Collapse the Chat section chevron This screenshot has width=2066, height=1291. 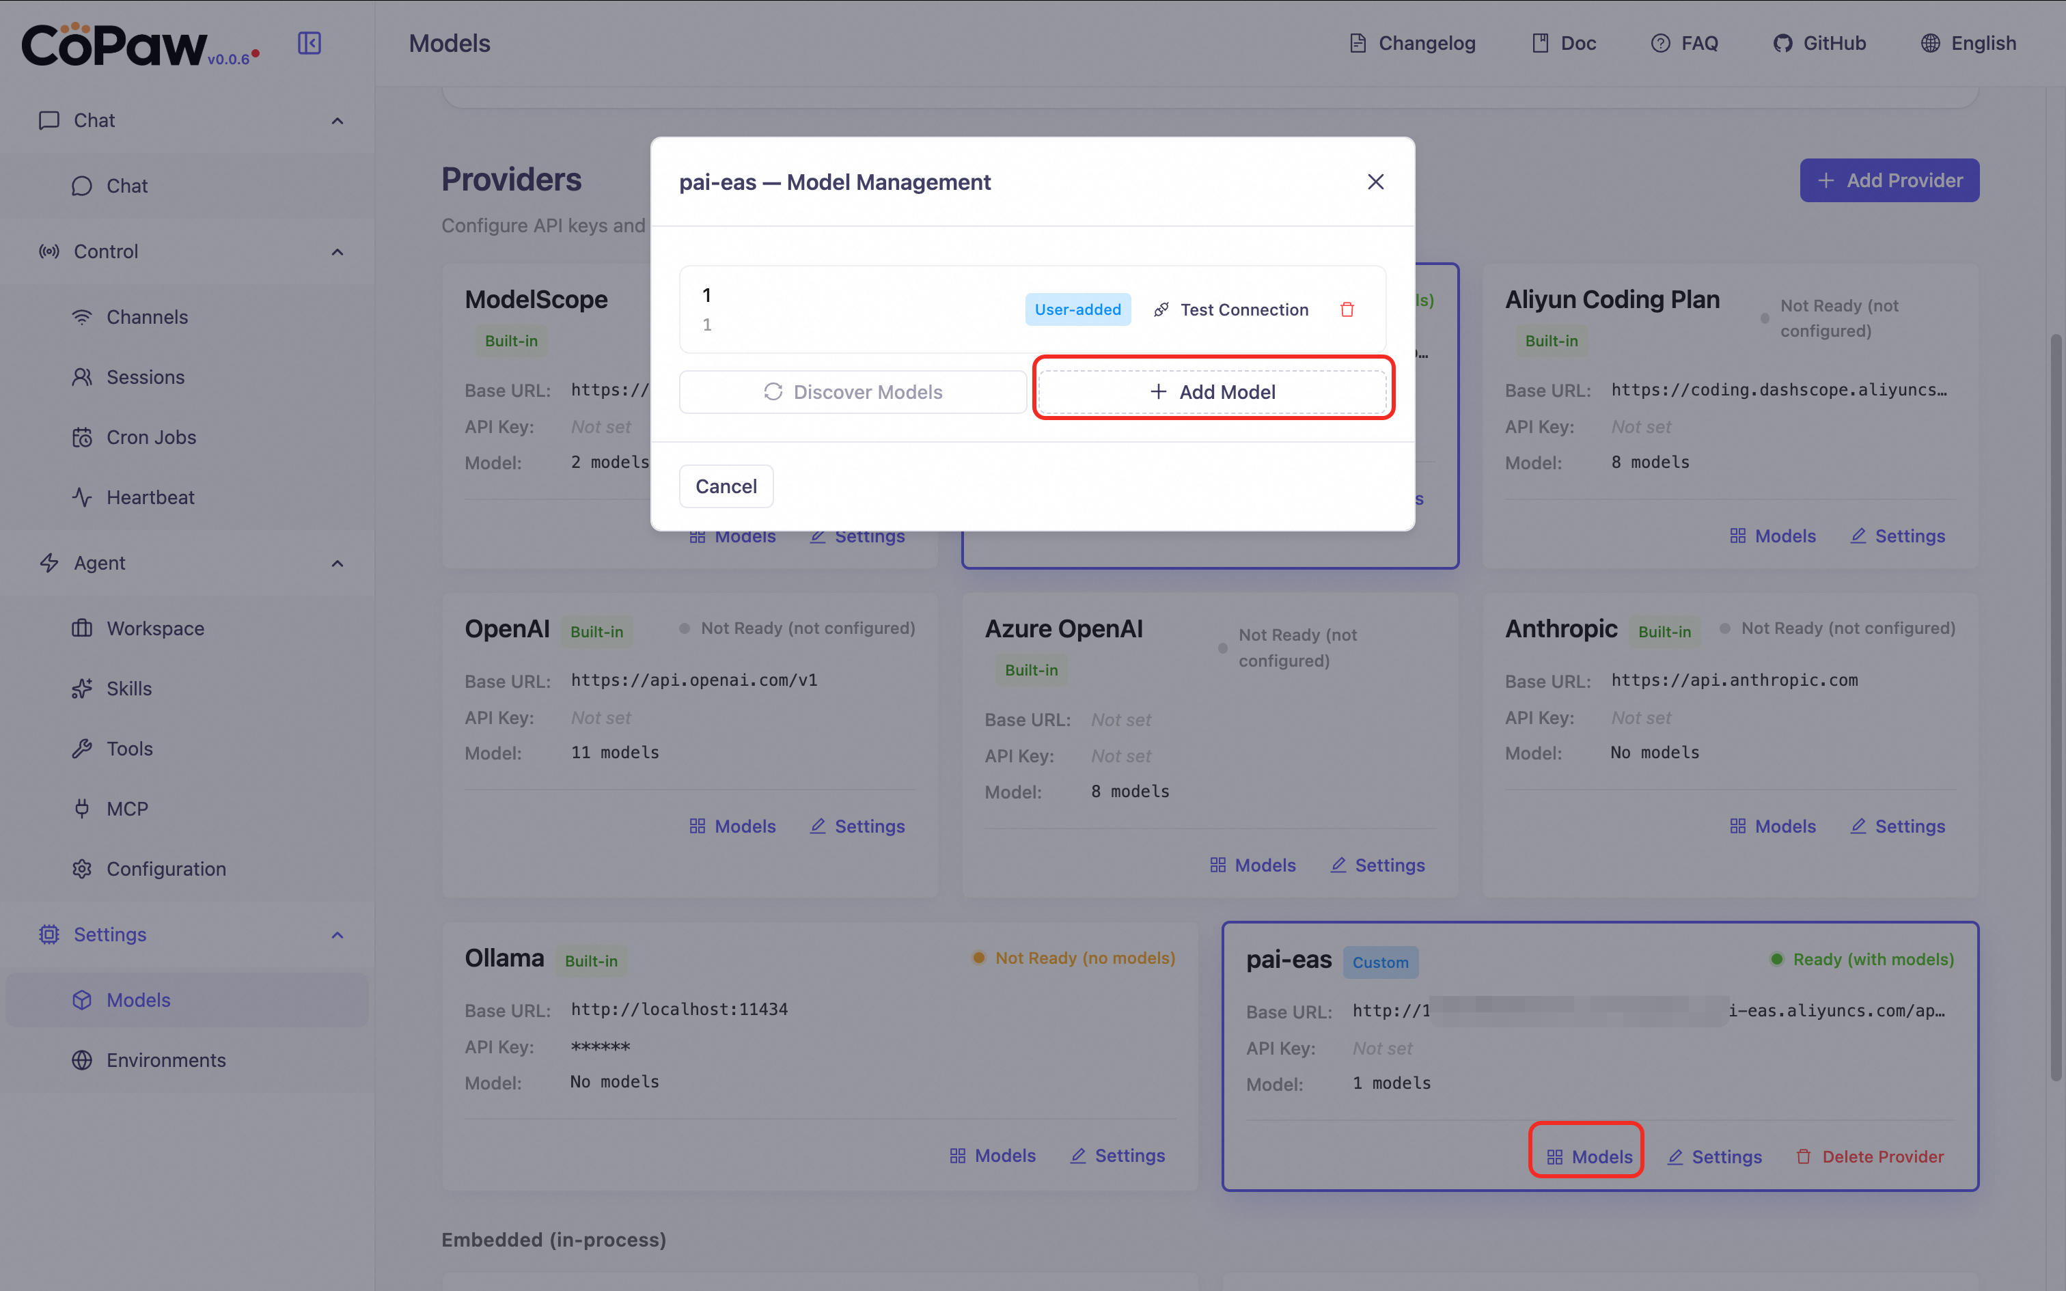coord(338,120)
